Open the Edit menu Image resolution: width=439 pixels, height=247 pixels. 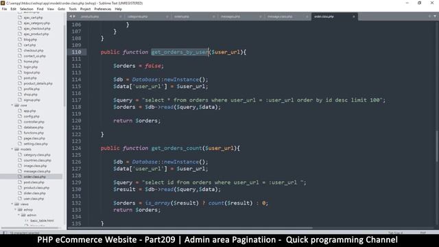[13, 9]
